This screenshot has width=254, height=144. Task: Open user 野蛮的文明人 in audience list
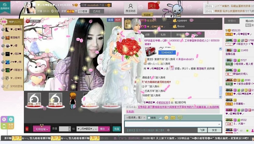pos(241,74)
